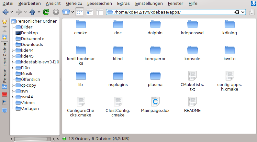Click the sidebar horizontal scrollbar

click(x=31, y=139)
